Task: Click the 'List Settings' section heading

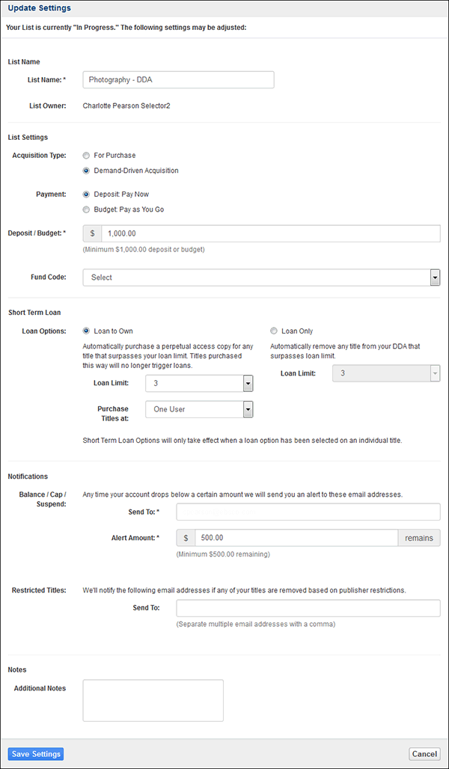Action: pos(28,137)
